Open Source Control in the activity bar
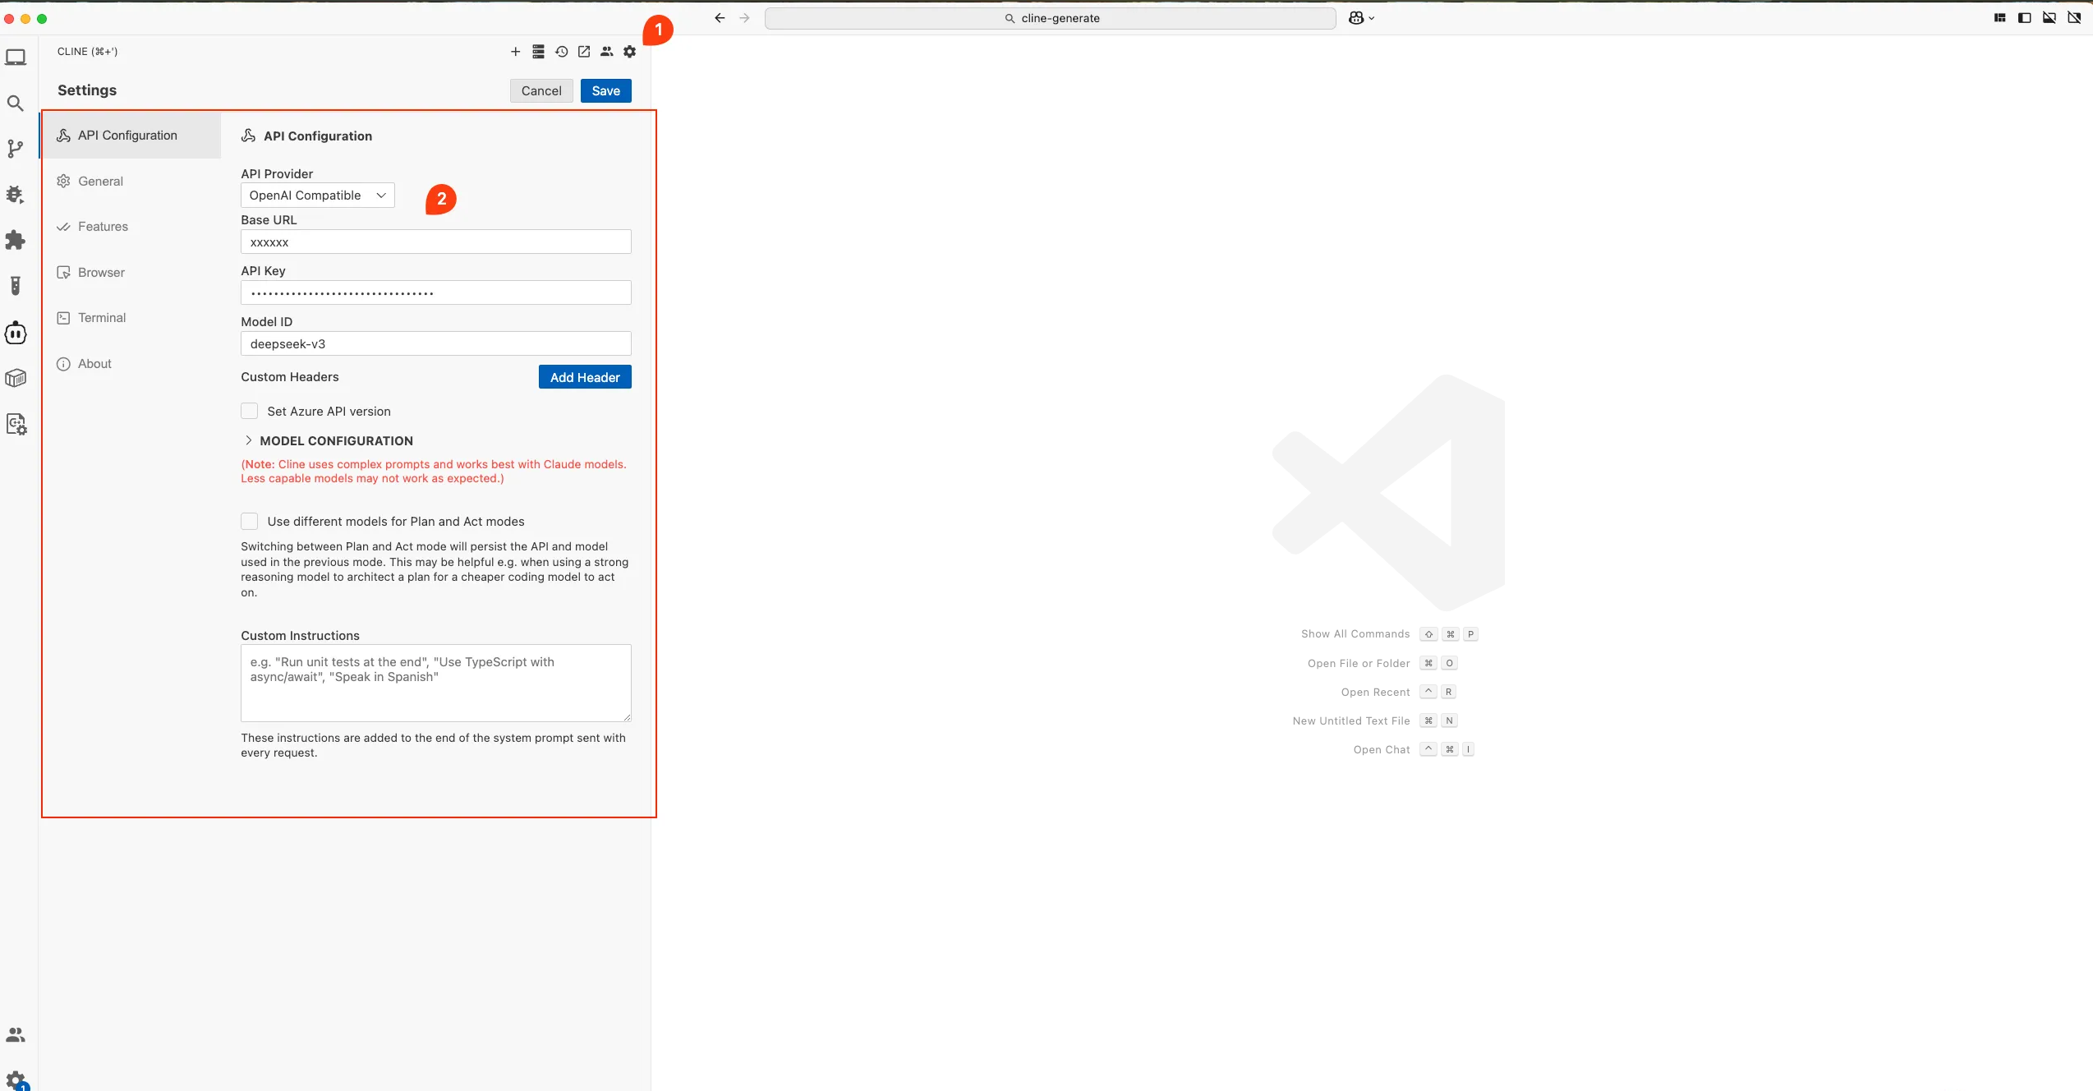 point(15,149)
